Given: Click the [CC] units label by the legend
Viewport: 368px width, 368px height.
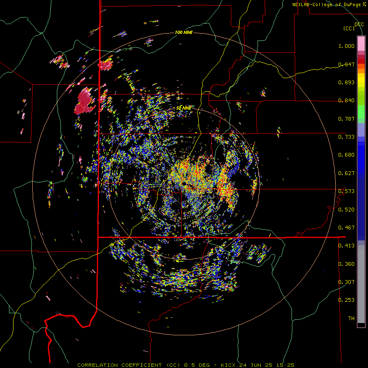Looking at the screenshot, I should click(x=349, y=28).
